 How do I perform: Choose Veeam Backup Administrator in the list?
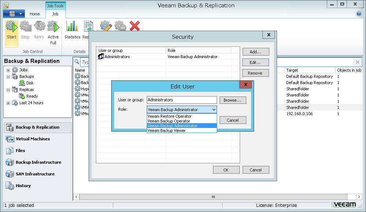click(x=182, y=126)
